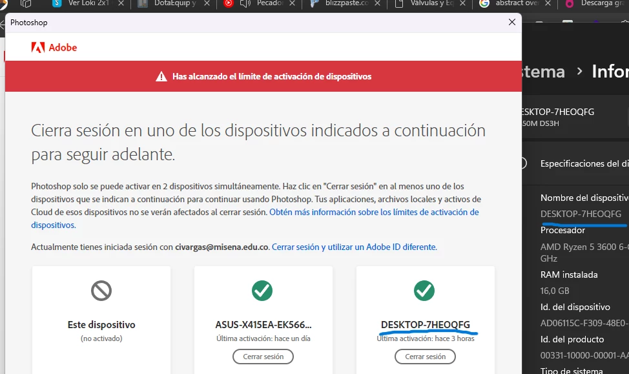
Task: Click 'Última activación: hace 3 horas' text
Action: point(425,338)
